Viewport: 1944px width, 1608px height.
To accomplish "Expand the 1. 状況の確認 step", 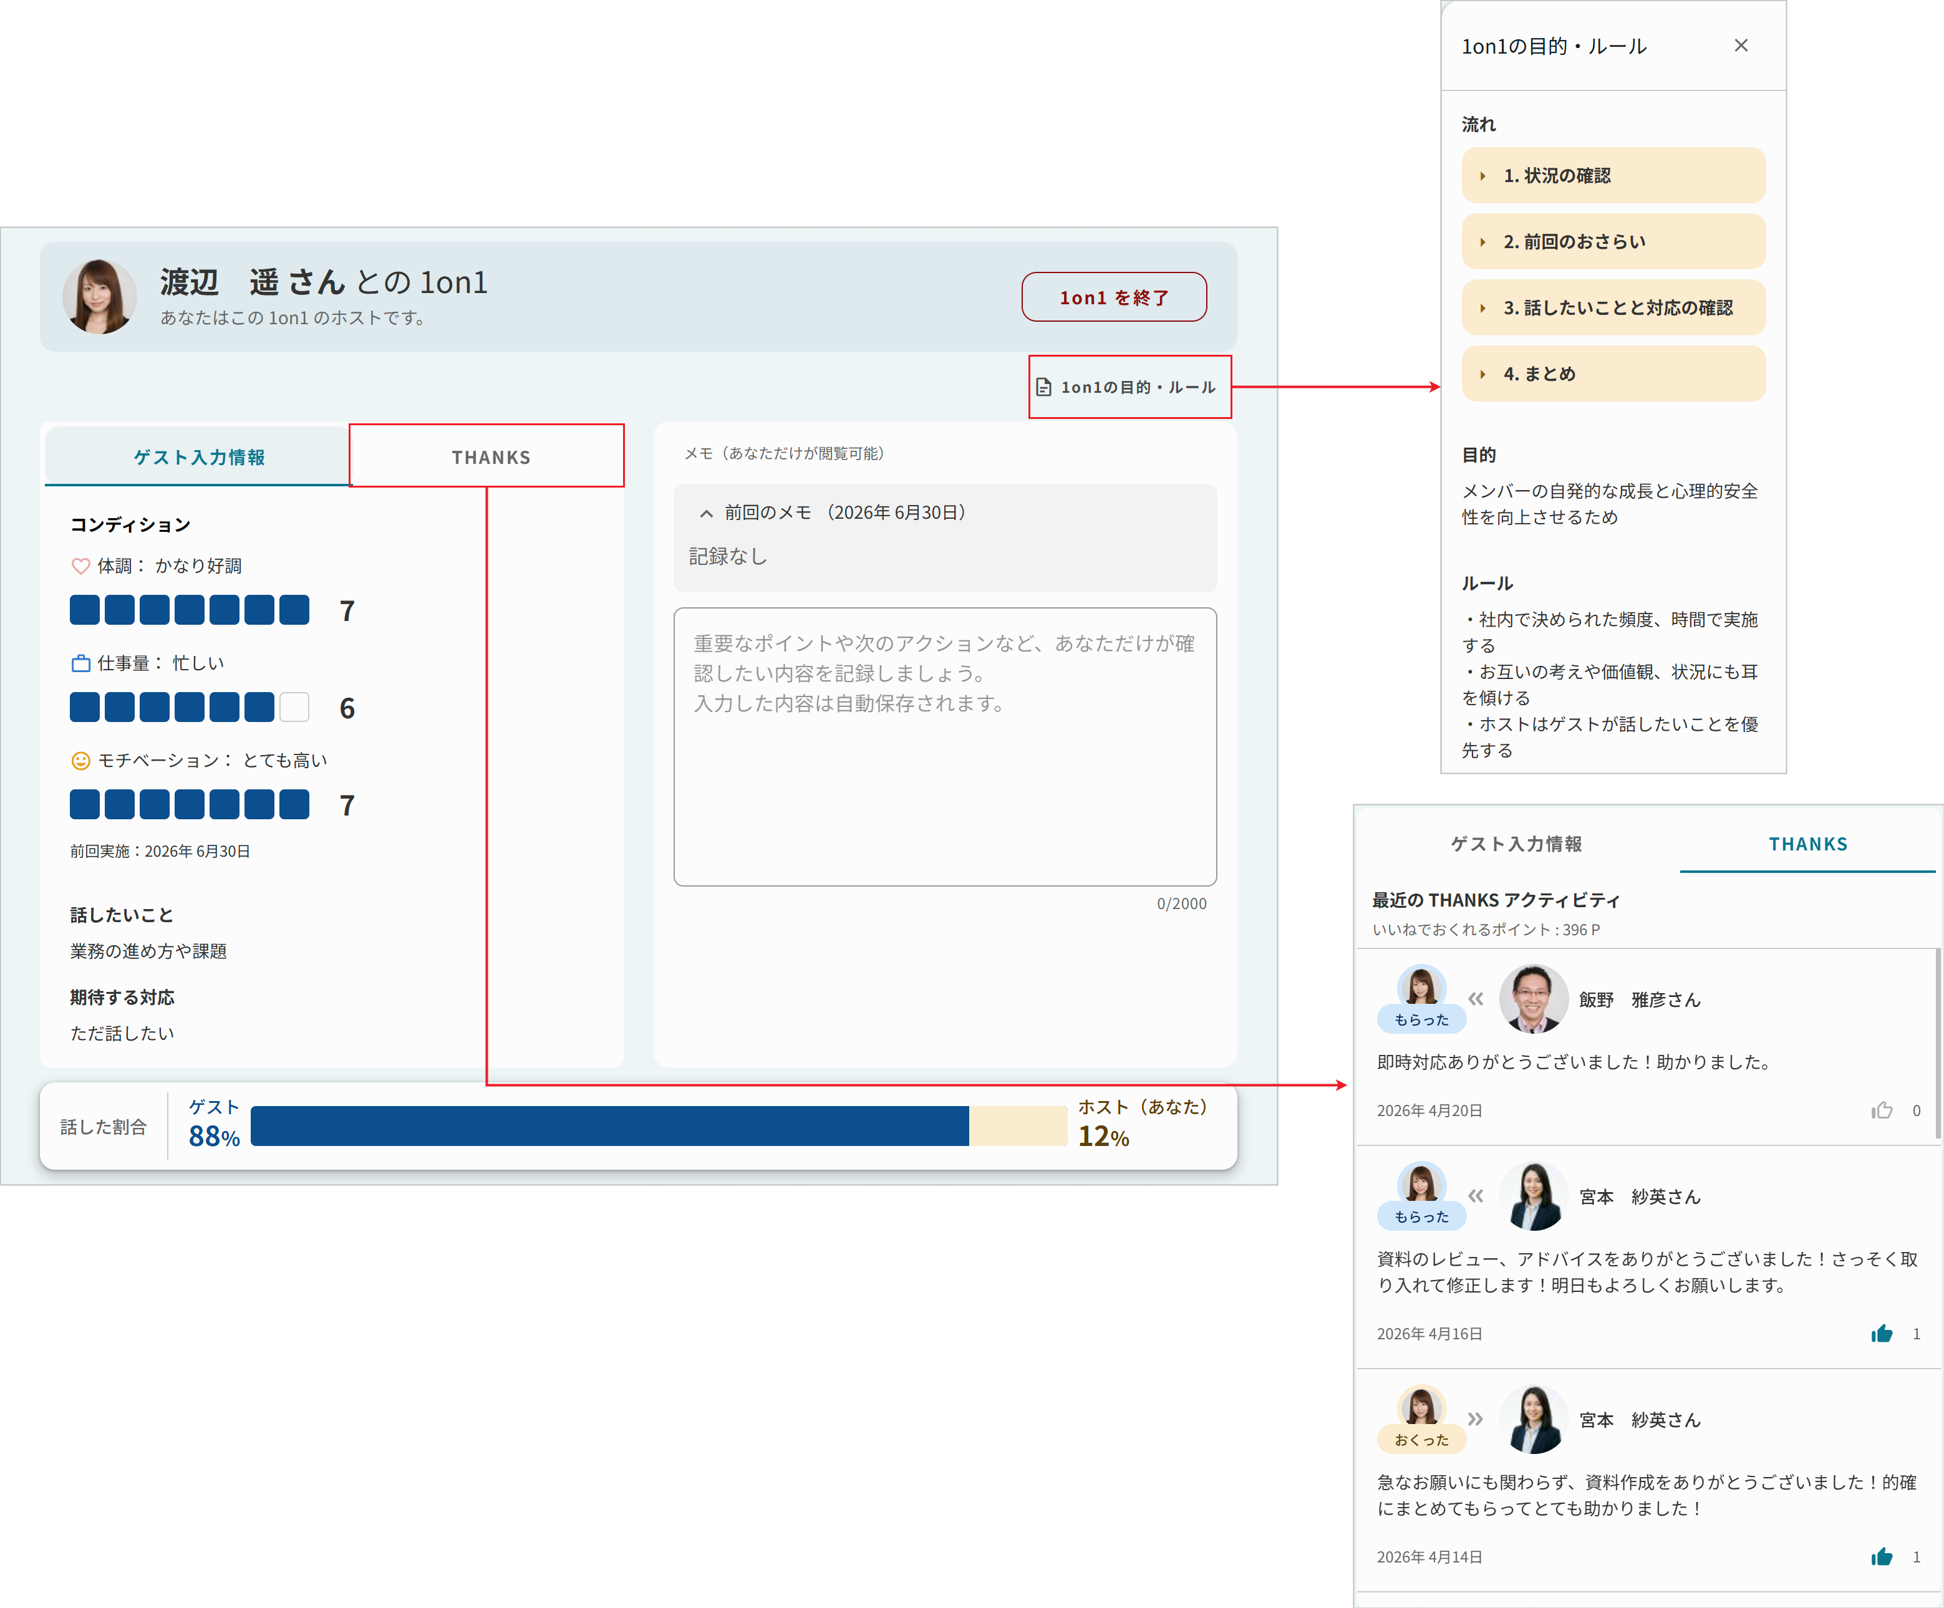I will 1613,175.
